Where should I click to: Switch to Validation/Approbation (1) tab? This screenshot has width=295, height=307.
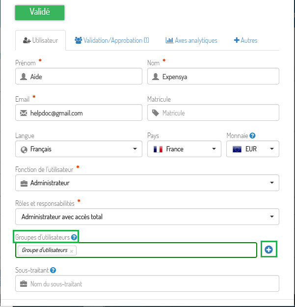pyautogui.click(x=112, y=40)
